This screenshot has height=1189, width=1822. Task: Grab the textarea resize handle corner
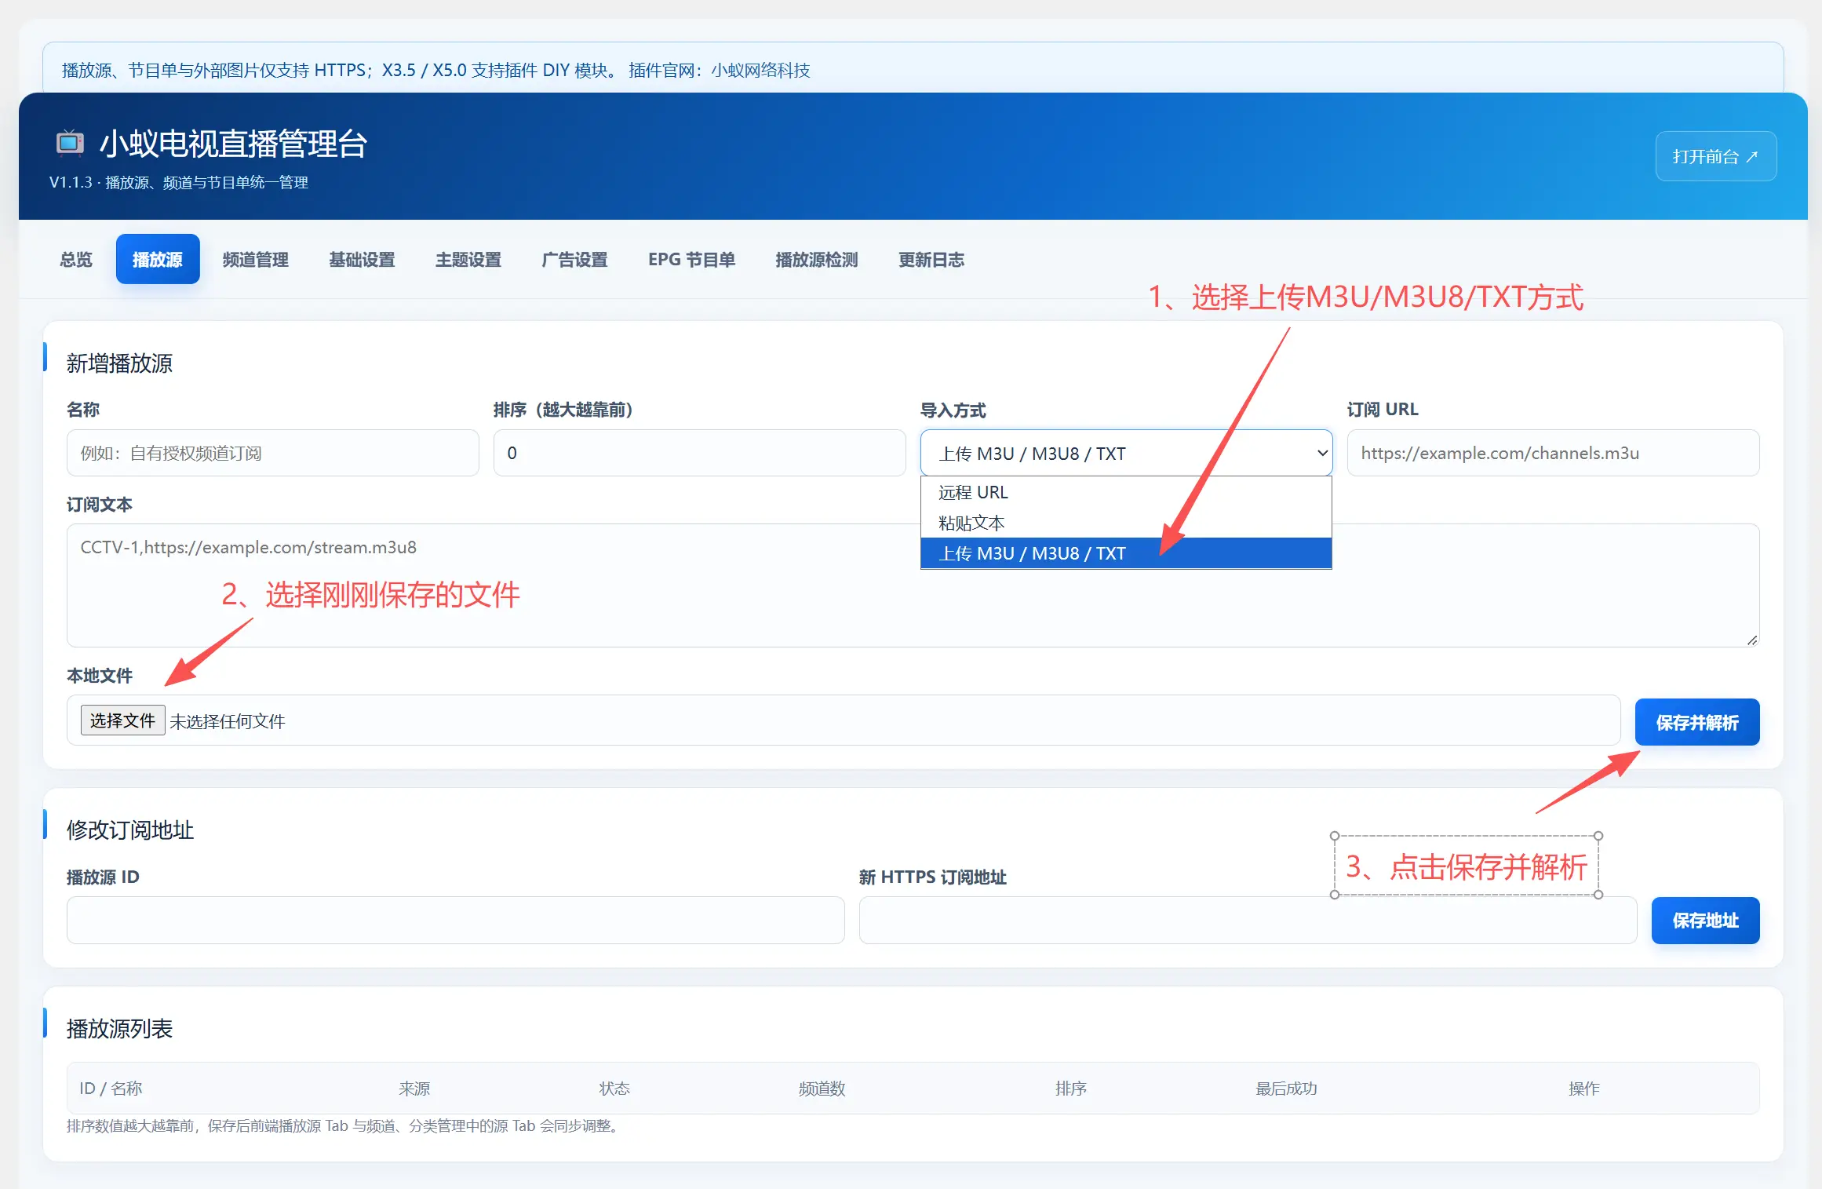[x=1751, y=640]
